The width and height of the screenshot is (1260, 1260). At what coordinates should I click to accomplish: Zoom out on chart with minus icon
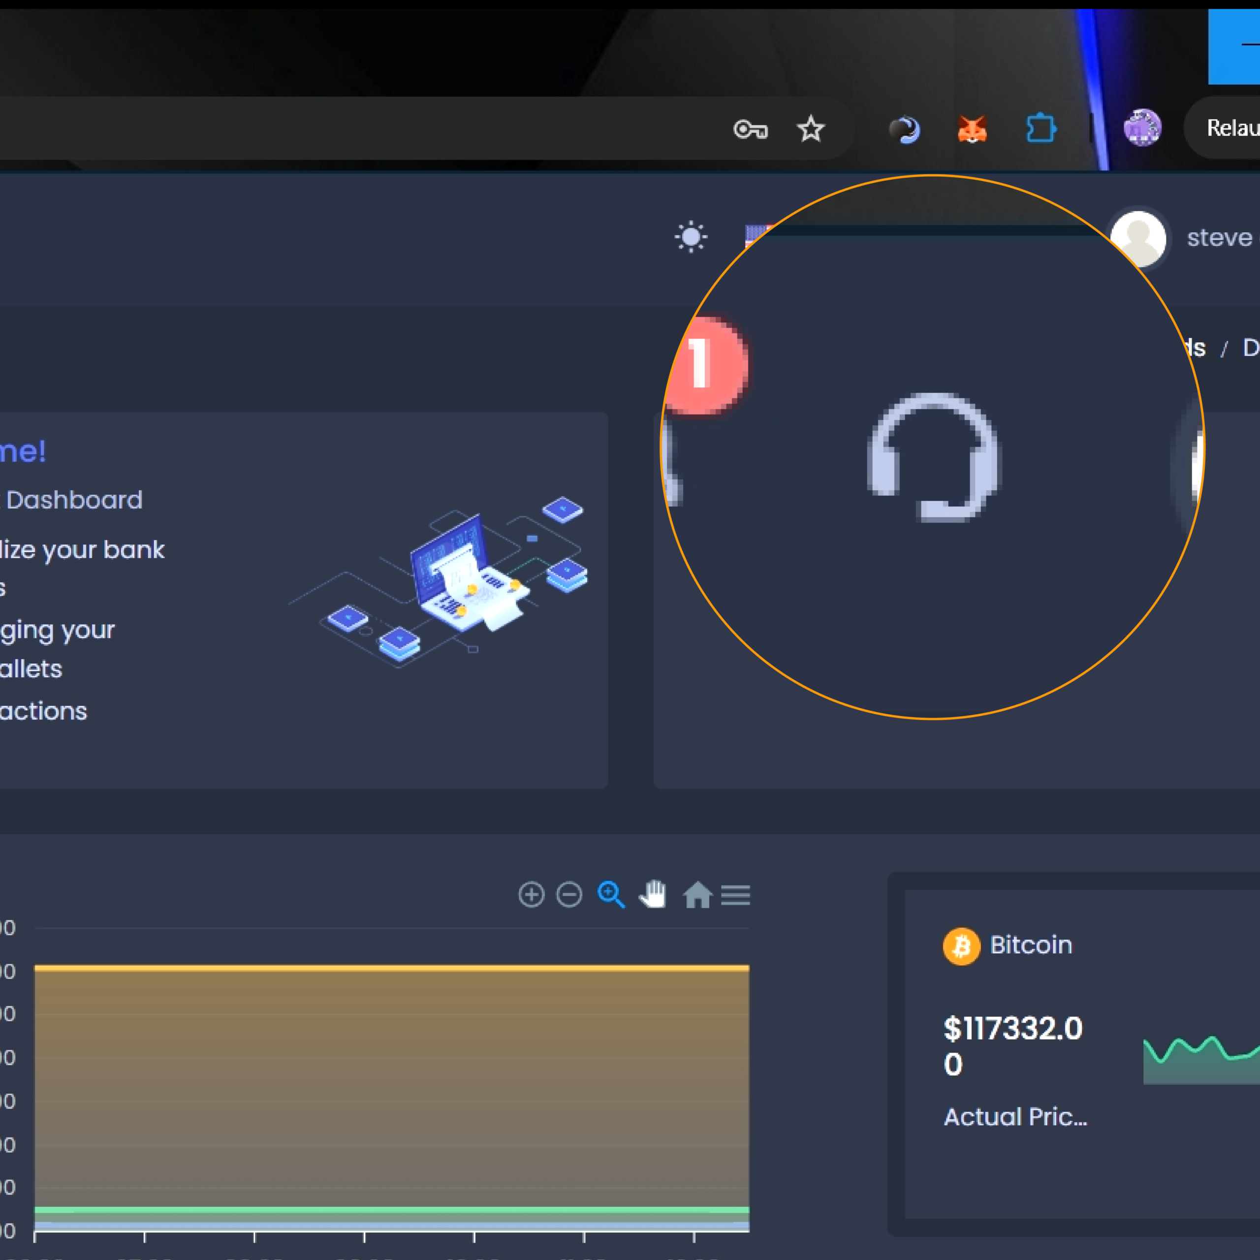[568, 894]
